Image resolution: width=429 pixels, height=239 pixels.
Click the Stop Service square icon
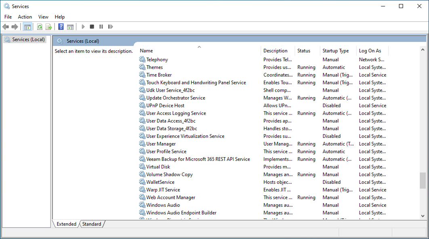coord(92,27)
